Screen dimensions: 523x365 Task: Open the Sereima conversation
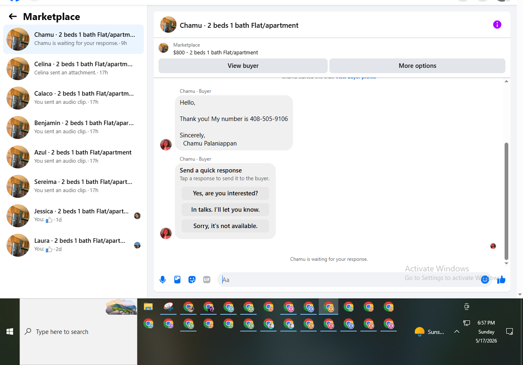[x=74, y=186]
